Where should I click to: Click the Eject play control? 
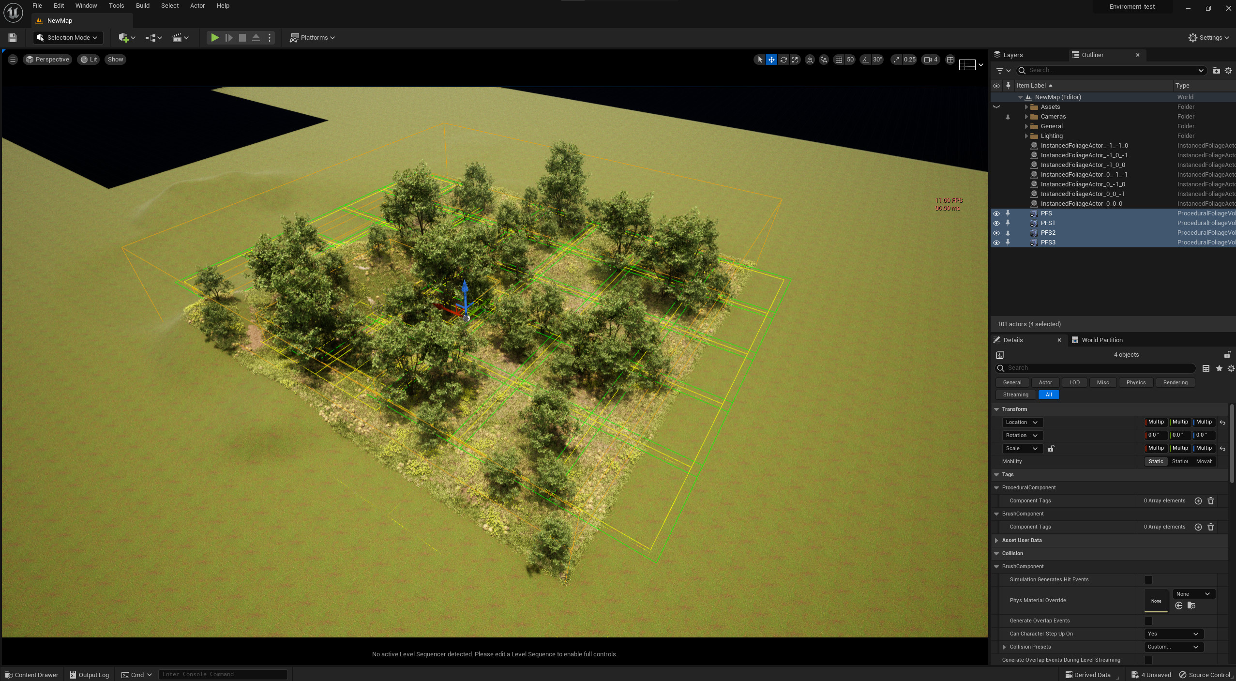(256, 38)
